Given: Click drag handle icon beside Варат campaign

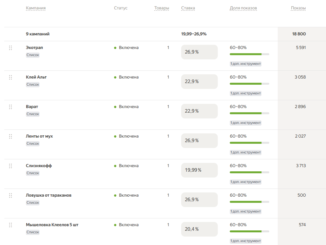Looking at the screenshot, I should pyautogui.click(x=10, y=107).
